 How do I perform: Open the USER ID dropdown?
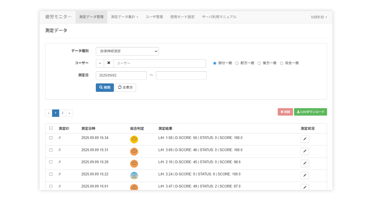point(319,17)
